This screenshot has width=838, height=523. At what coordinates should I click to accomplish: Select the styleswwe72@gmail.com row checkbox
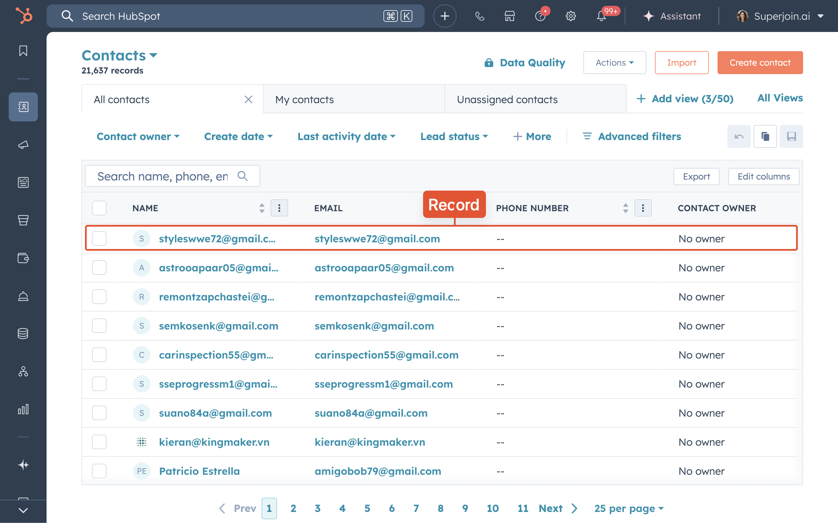click(99, 238)
